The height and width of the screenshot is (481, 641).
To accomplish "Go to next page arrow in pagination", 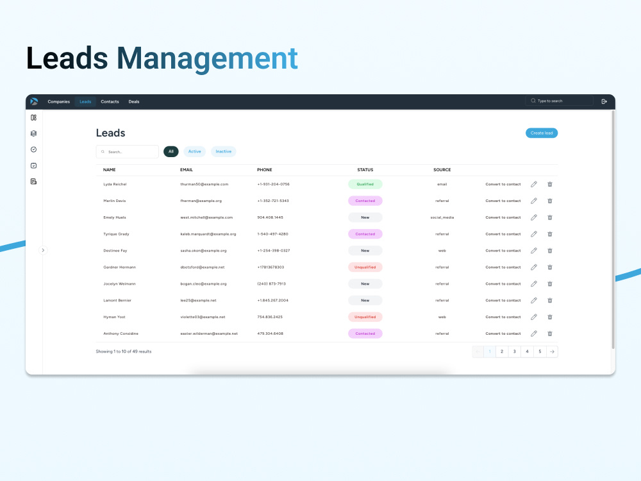I will tap(553, 351).
